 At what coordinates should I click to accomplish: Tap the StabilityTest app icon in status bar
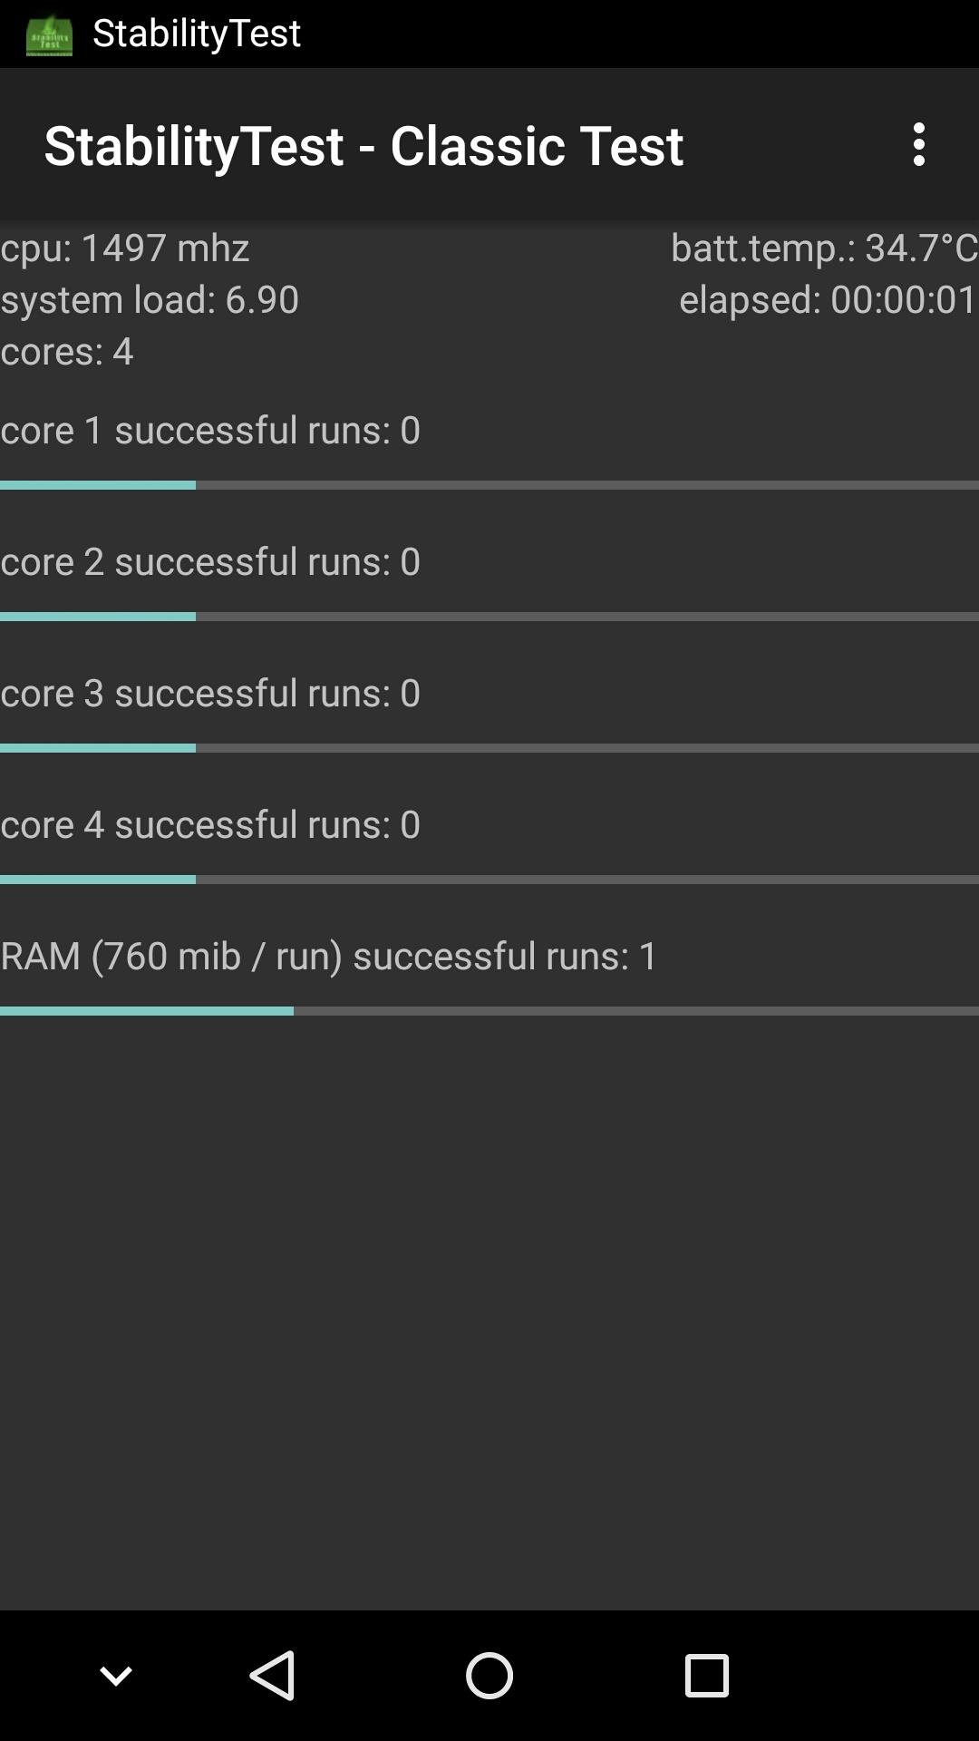tap(49, 34)
